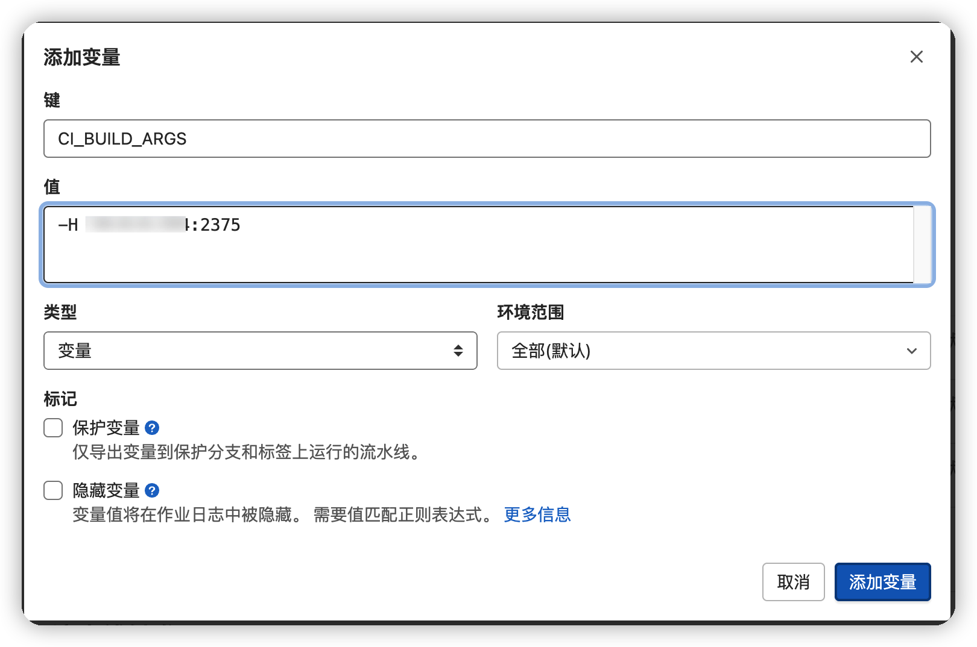Open the 类型 dropdown showing 变量
977x647 pixels.
point(259,351)
